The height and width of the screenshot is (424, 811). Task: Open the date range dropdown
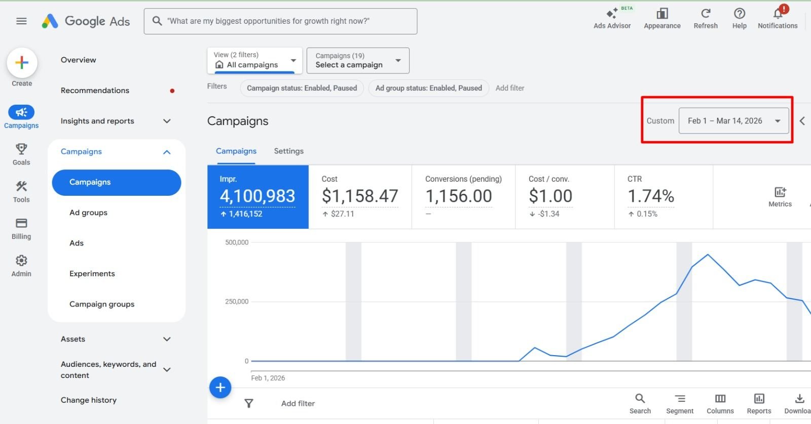pyautogui.click(x=733, y=121)
